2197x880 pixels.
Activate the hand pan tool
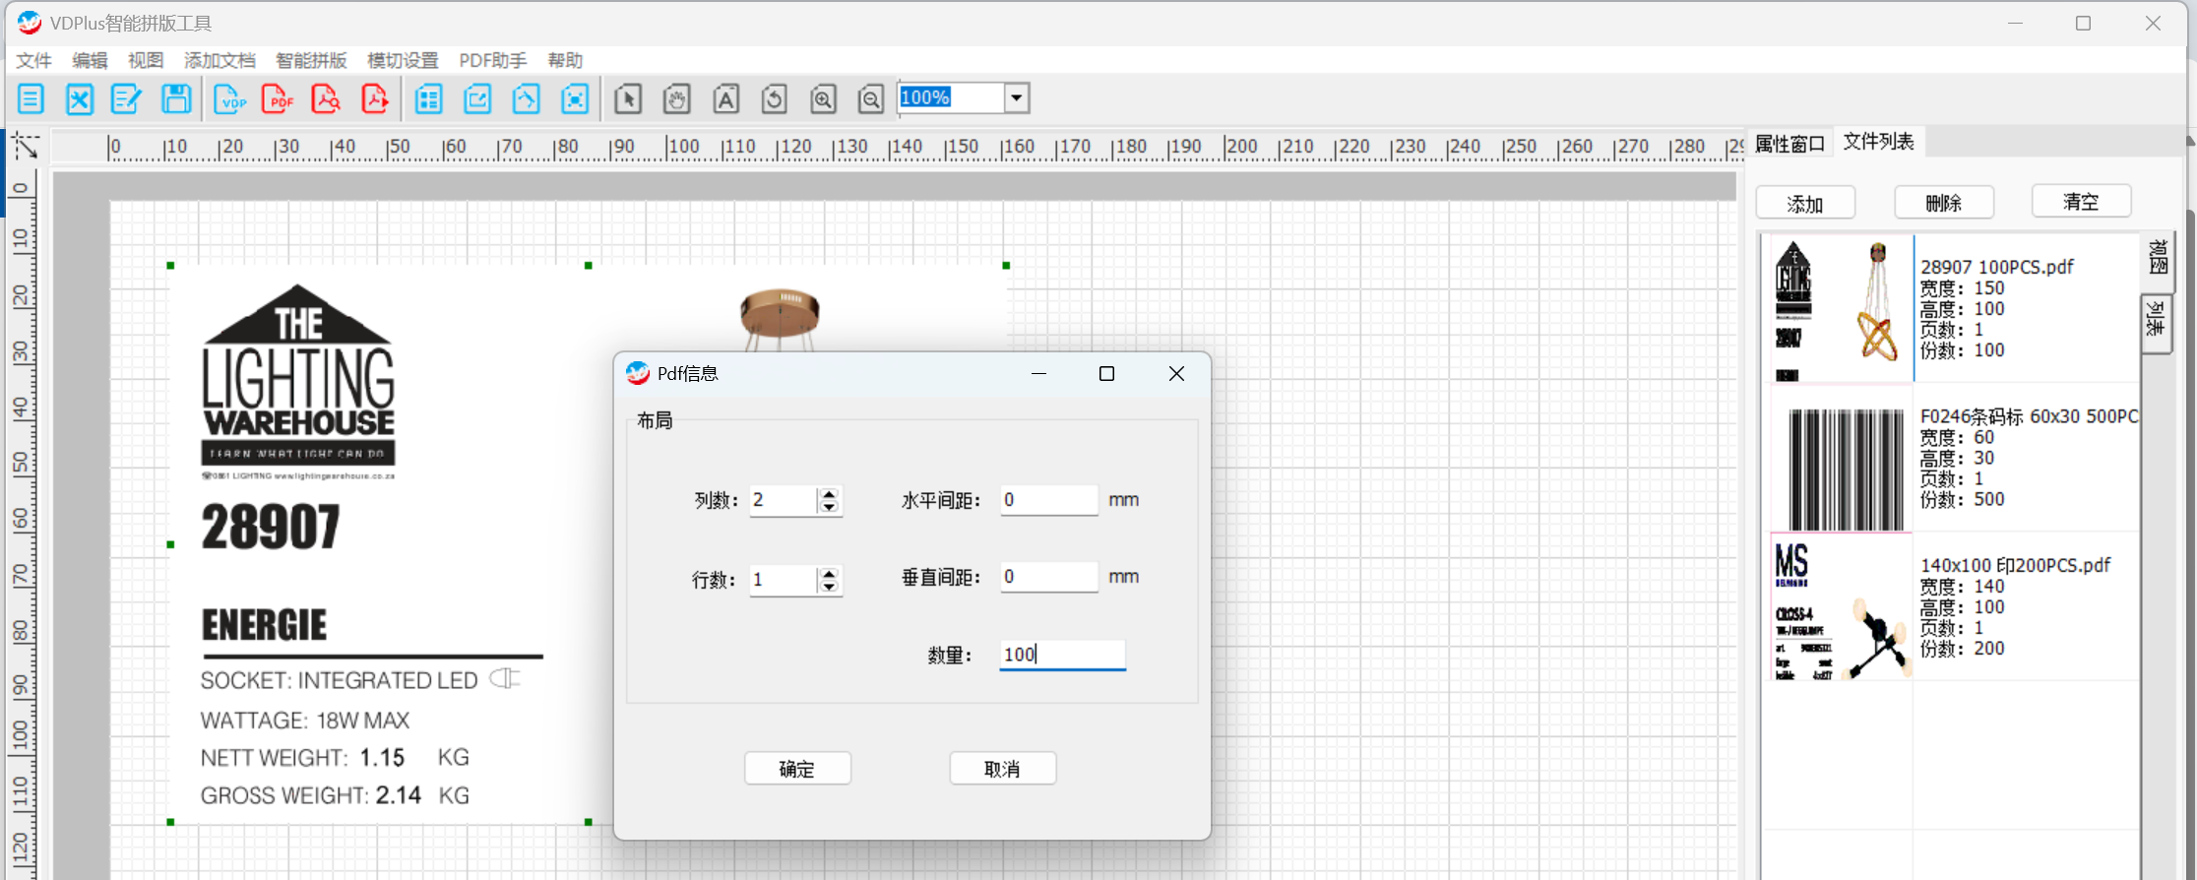[x=676, y=98]
